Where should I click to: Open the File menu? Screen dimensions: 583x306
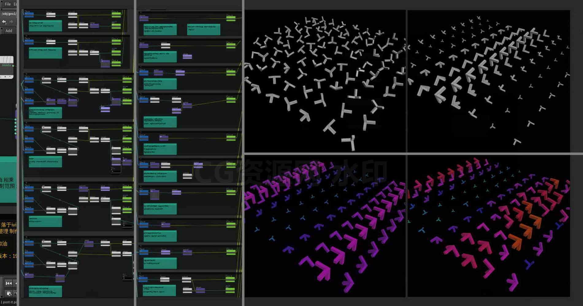(x=8, y=4)
